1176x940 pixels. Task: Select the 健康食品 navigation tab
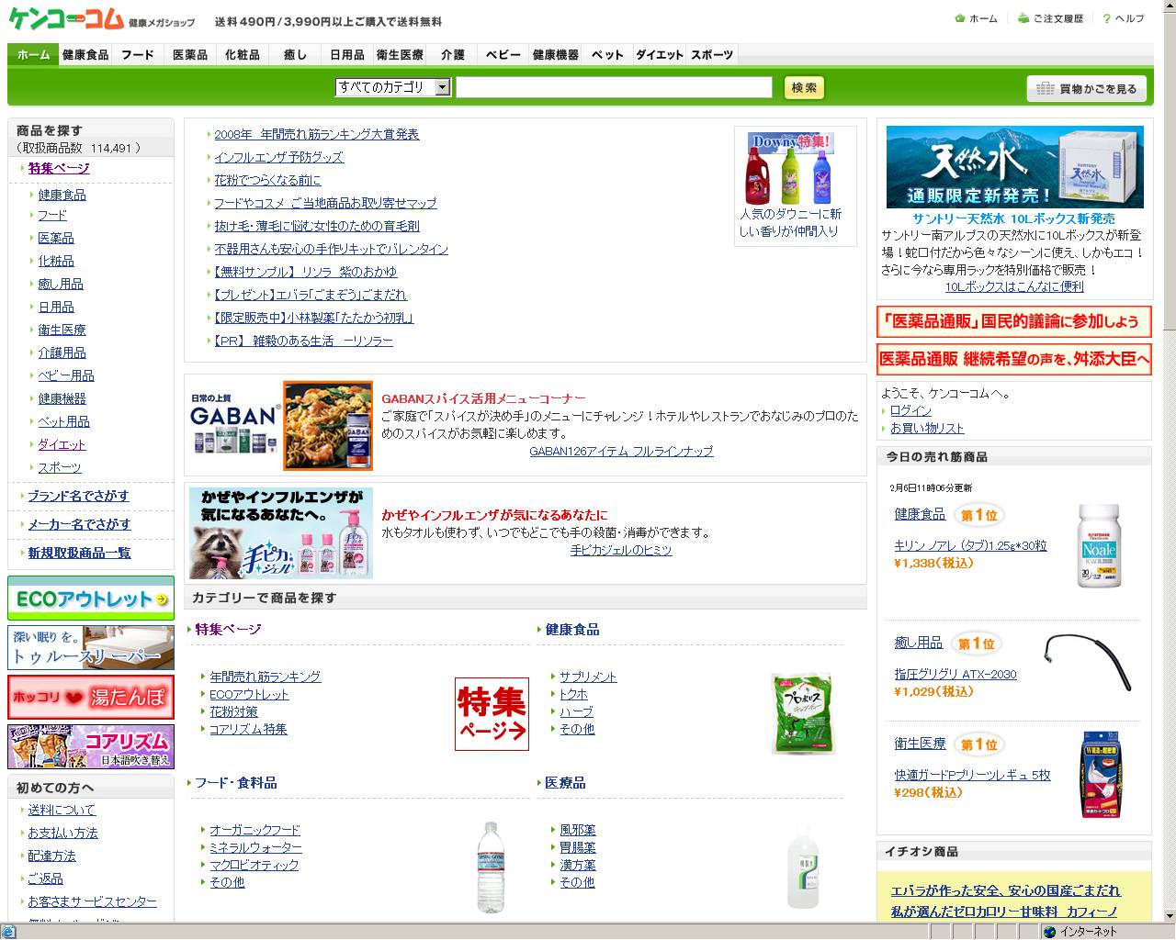[85, 55]
